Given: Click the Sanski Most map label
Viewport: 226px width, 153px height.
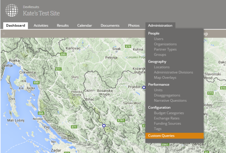Looking at the screenshot, I should [x=132, y=103].
